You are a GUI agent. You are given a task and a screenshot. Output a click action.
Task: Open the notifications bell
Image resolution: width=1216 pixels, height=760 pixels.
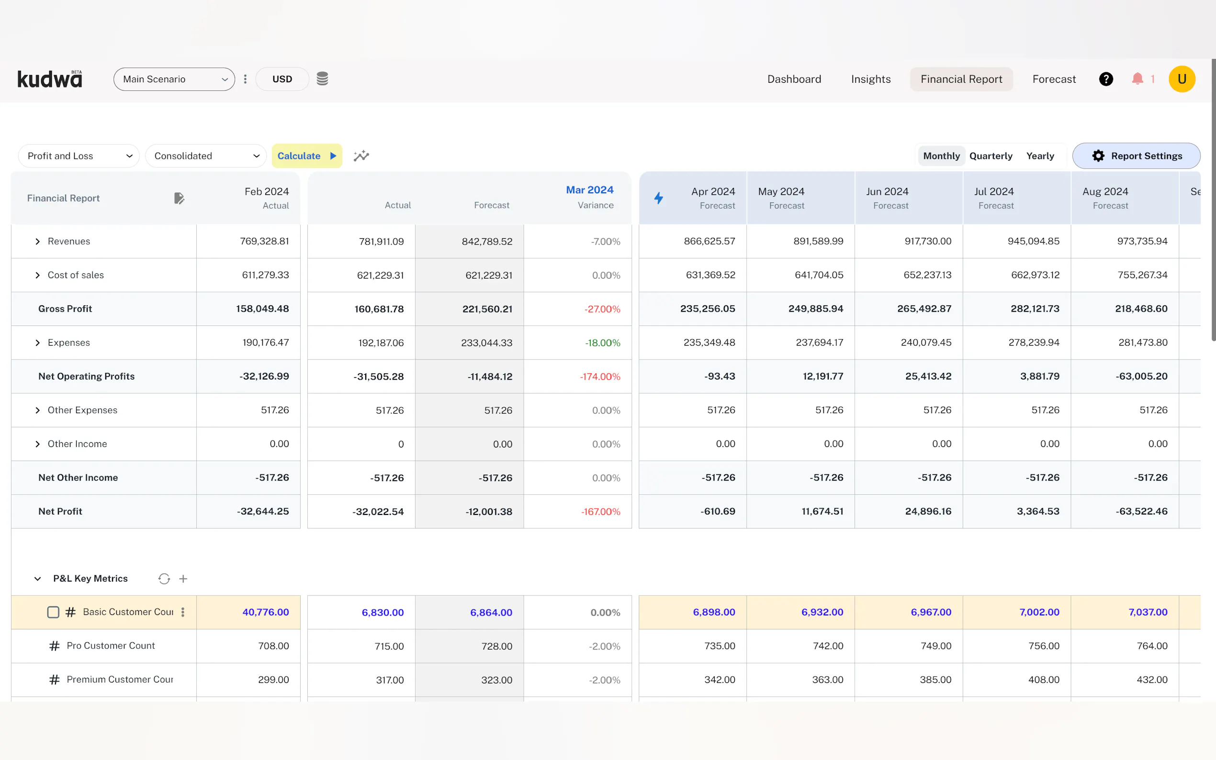[x=1137, y=79]
